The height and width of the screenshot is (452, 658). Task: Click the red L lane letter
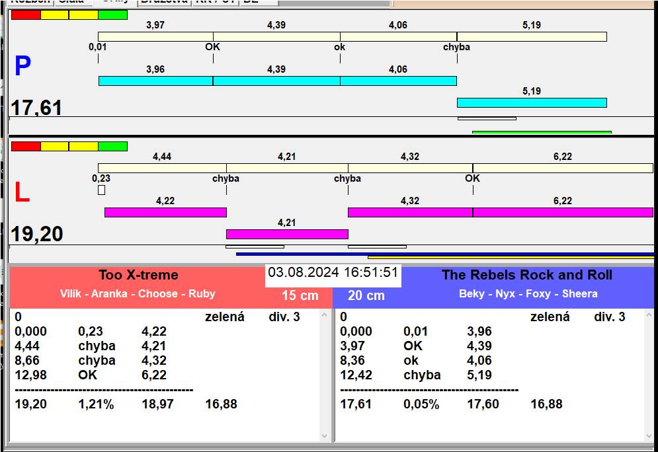coord(22,192)
